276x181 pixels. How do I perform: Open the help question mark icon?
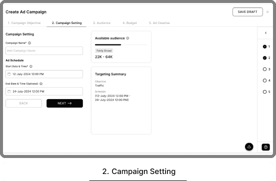265,147
